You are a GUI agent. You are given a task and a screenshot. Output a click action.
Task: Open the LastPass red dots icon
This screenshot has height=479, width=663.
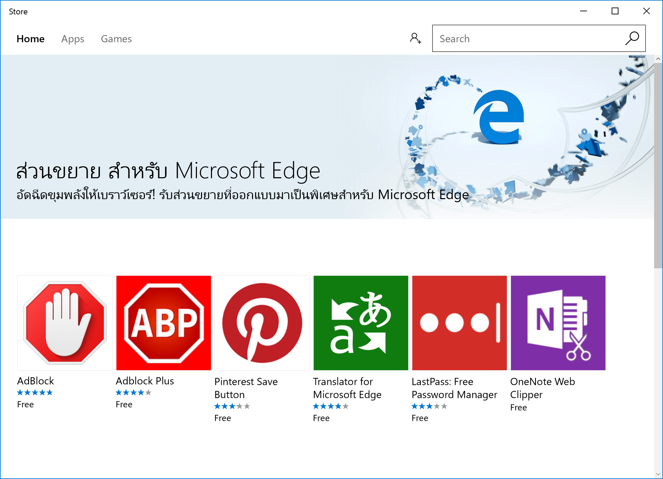click(x=460, y=323)
